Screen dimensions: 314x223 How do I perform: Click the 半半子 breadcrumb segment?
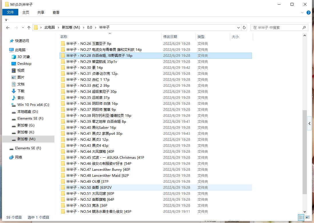(104, 27)
